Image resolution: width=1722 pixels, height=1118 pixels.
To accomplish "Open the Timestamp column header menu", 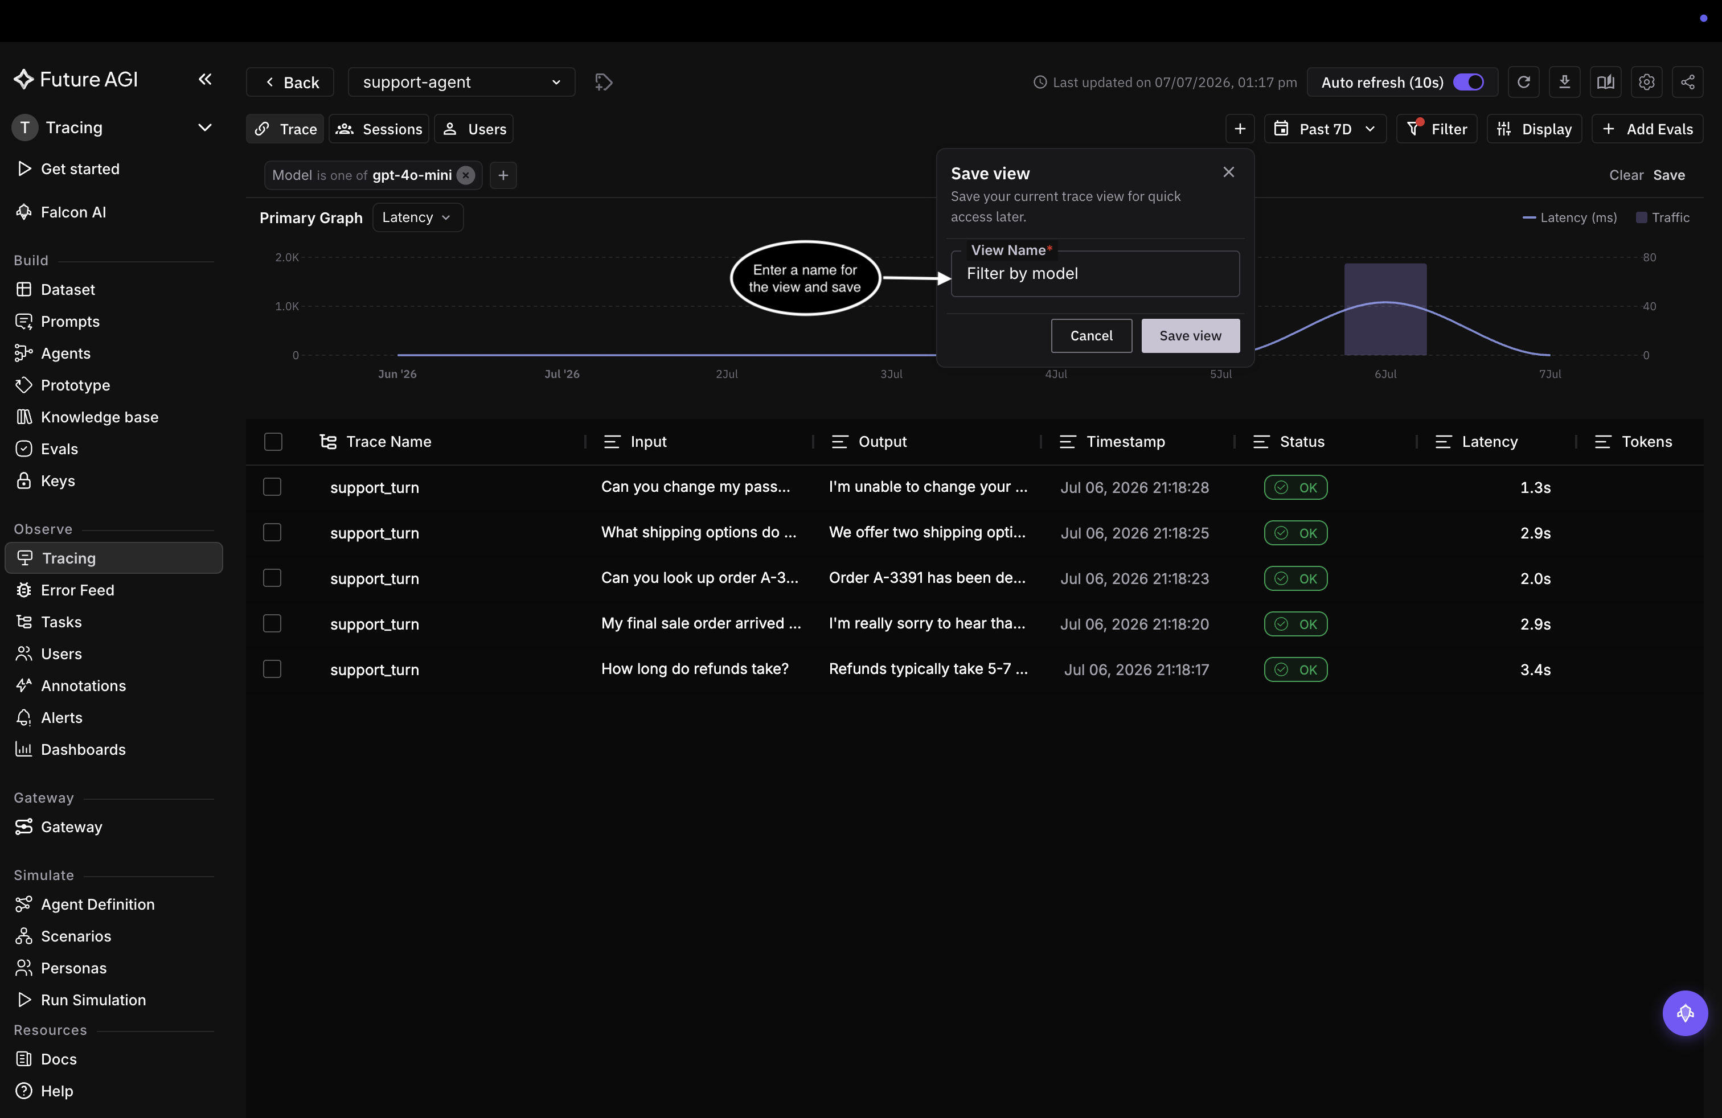I will pyautogui.click(x=1067, y=442).
